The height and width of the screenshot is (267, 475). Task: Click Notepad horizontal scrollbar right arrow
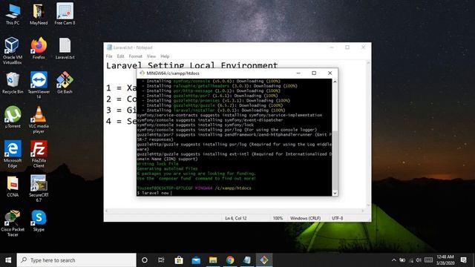click(x=363, y=211)
